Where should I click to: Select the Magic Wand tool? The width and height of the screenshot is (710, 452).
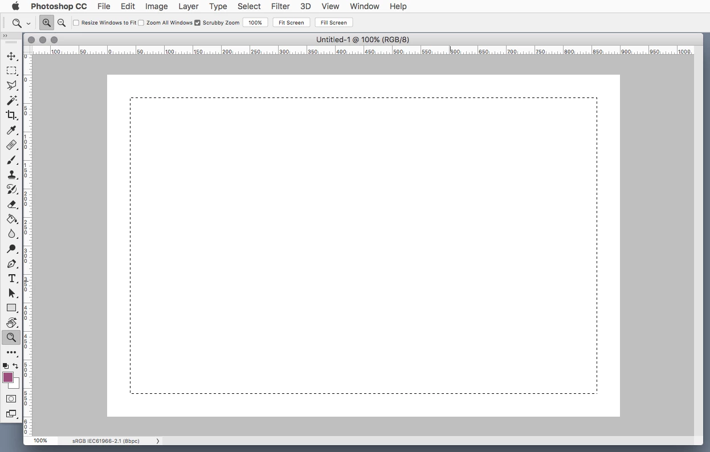point(11,100)
